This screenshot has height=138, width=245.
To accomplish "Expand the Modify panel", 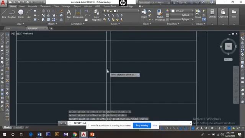I will click(x=52, y=24).
